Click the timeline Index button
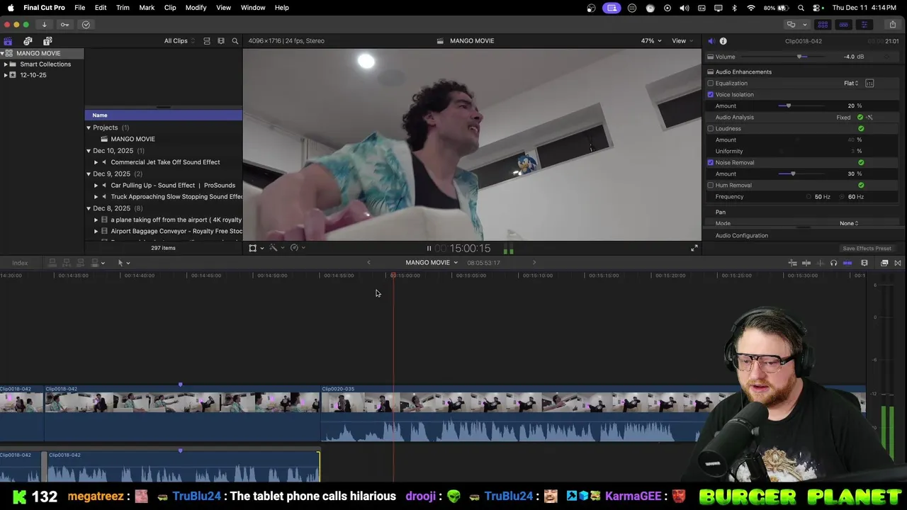Viewport: 907px width, 510px height. pos(20,263)
